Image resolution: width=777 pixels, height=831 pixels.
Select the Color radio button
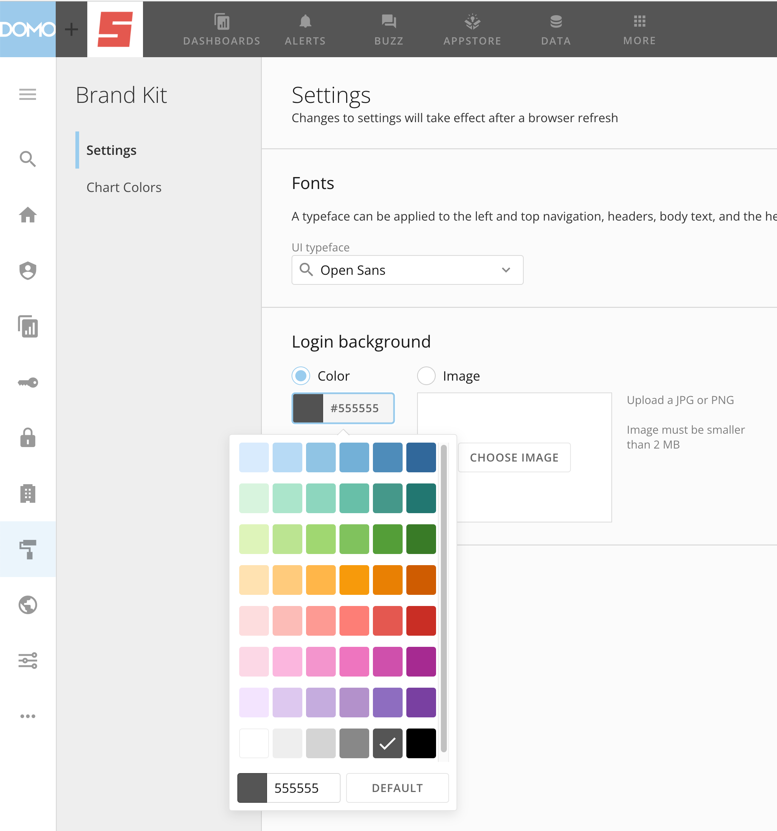click(301, 376)
